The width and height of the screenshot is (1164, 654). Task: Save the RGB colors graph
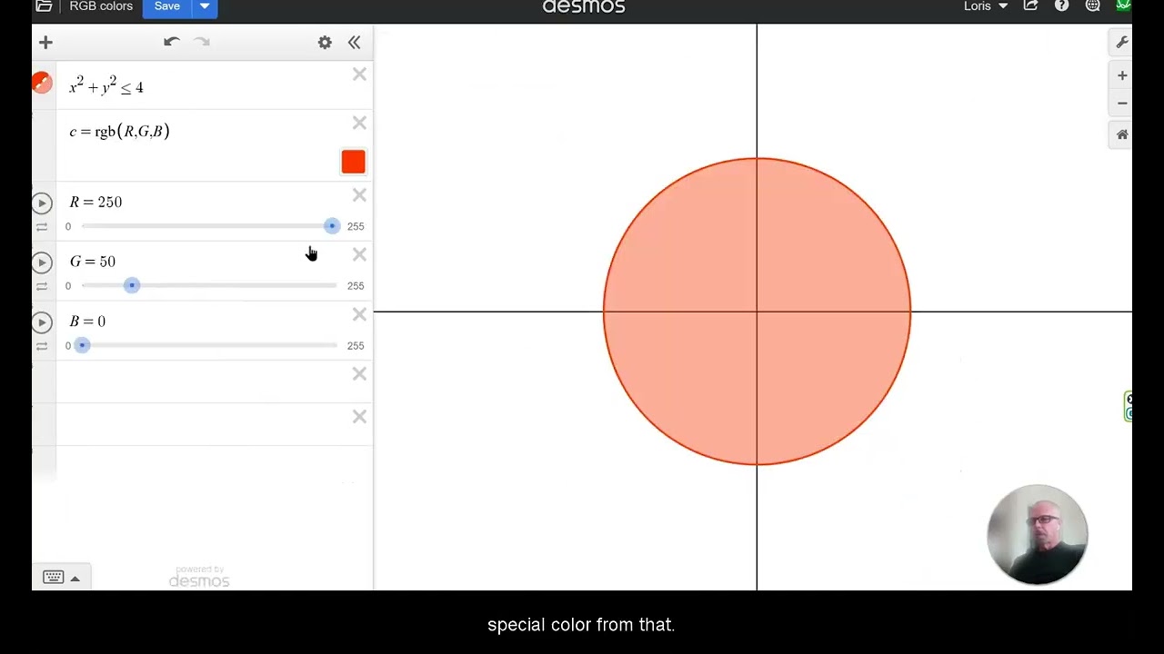pos(167,6)
